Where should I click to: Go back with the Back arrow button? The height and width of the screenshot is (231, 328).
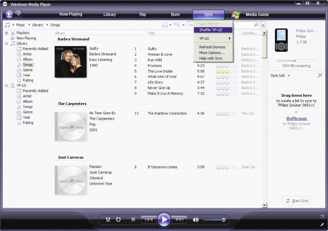9,14
